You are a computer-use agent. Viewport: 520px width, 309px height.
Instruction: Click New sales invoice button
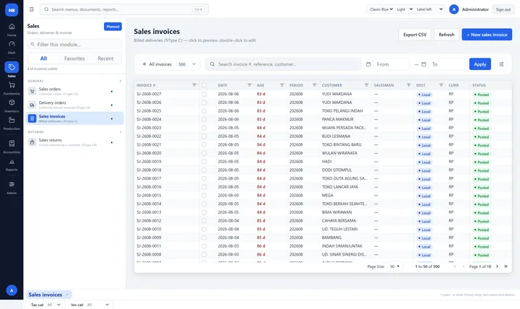point(487,35)
